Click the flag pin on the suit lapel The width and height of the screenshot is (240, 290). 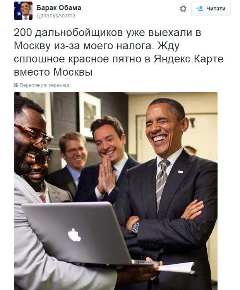[180, 172]
